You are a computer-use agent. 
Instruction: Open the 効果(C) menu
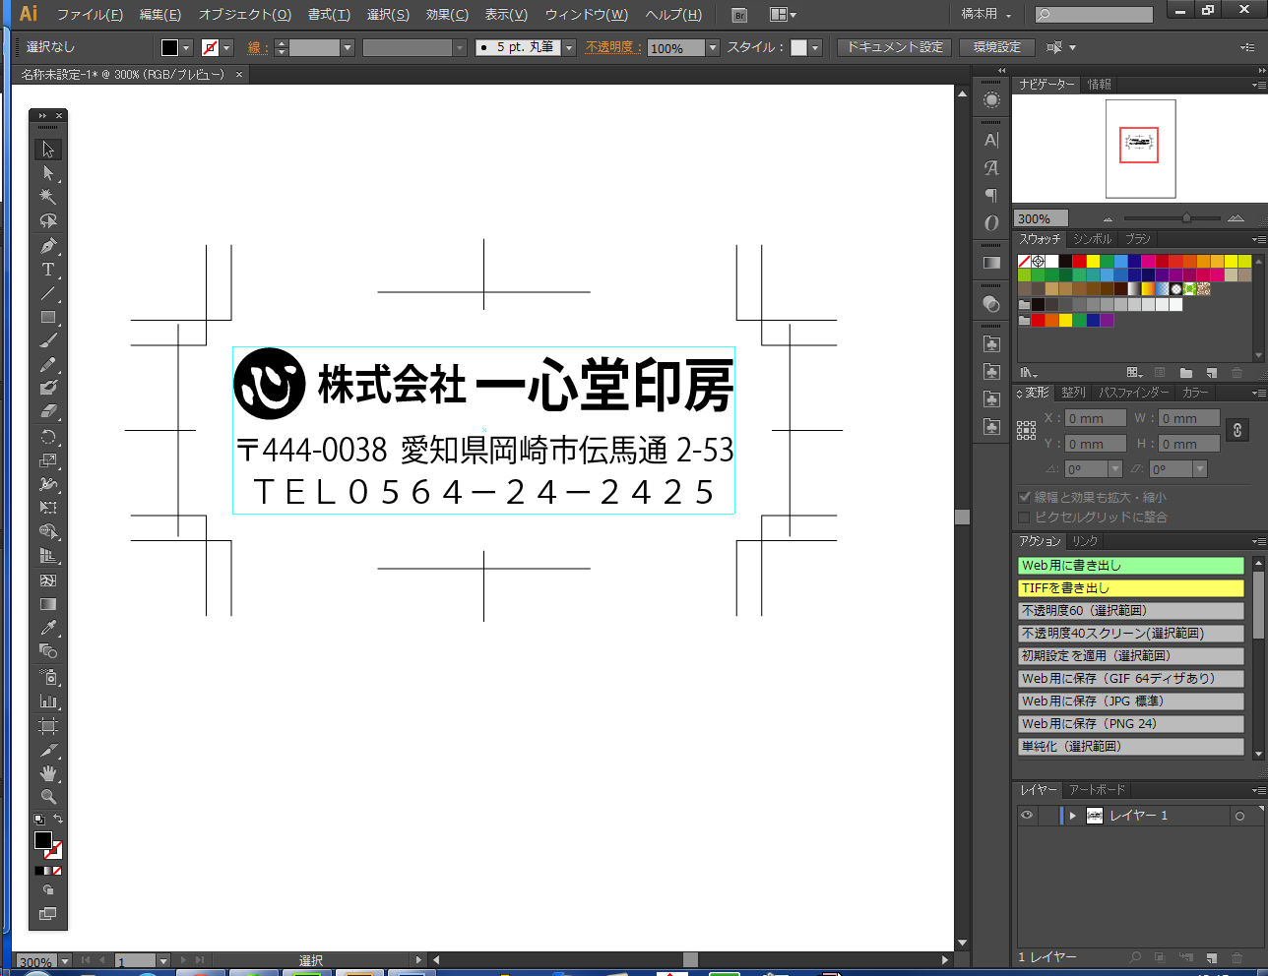(447, 15)
